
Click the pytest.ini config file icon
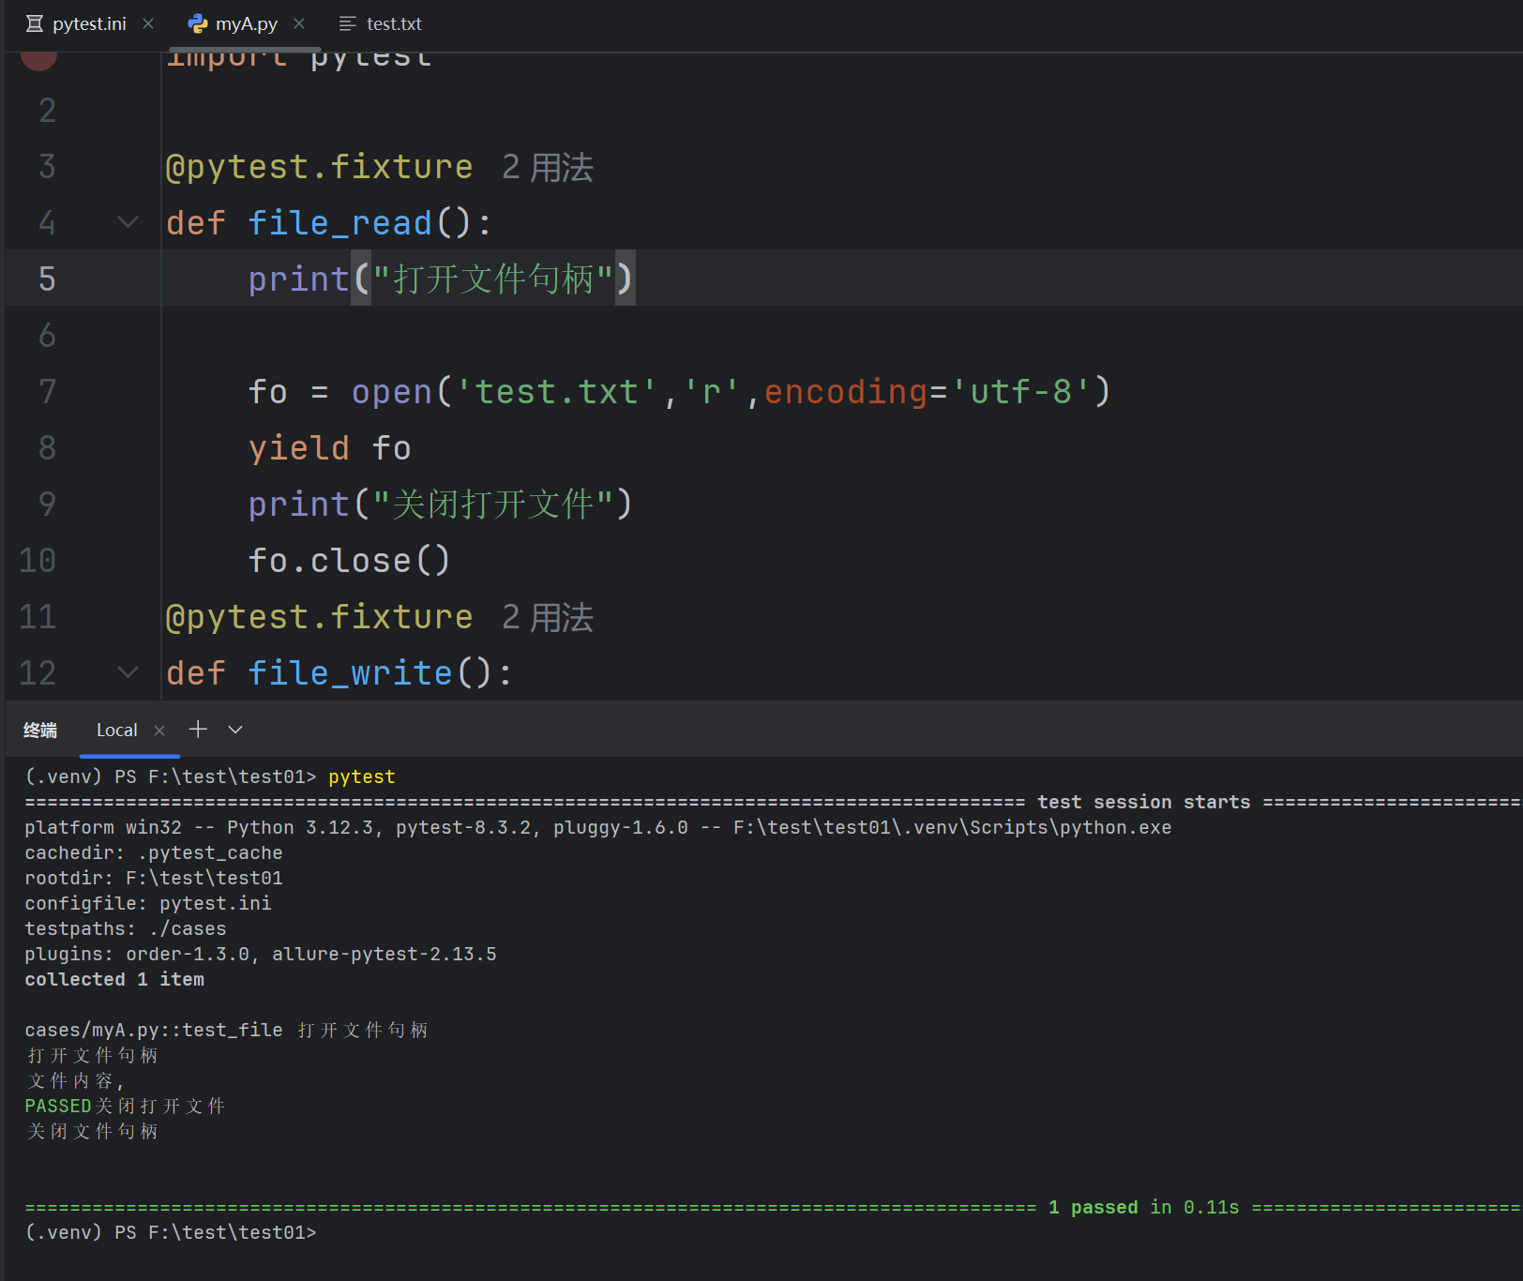(x=35, y=23)
